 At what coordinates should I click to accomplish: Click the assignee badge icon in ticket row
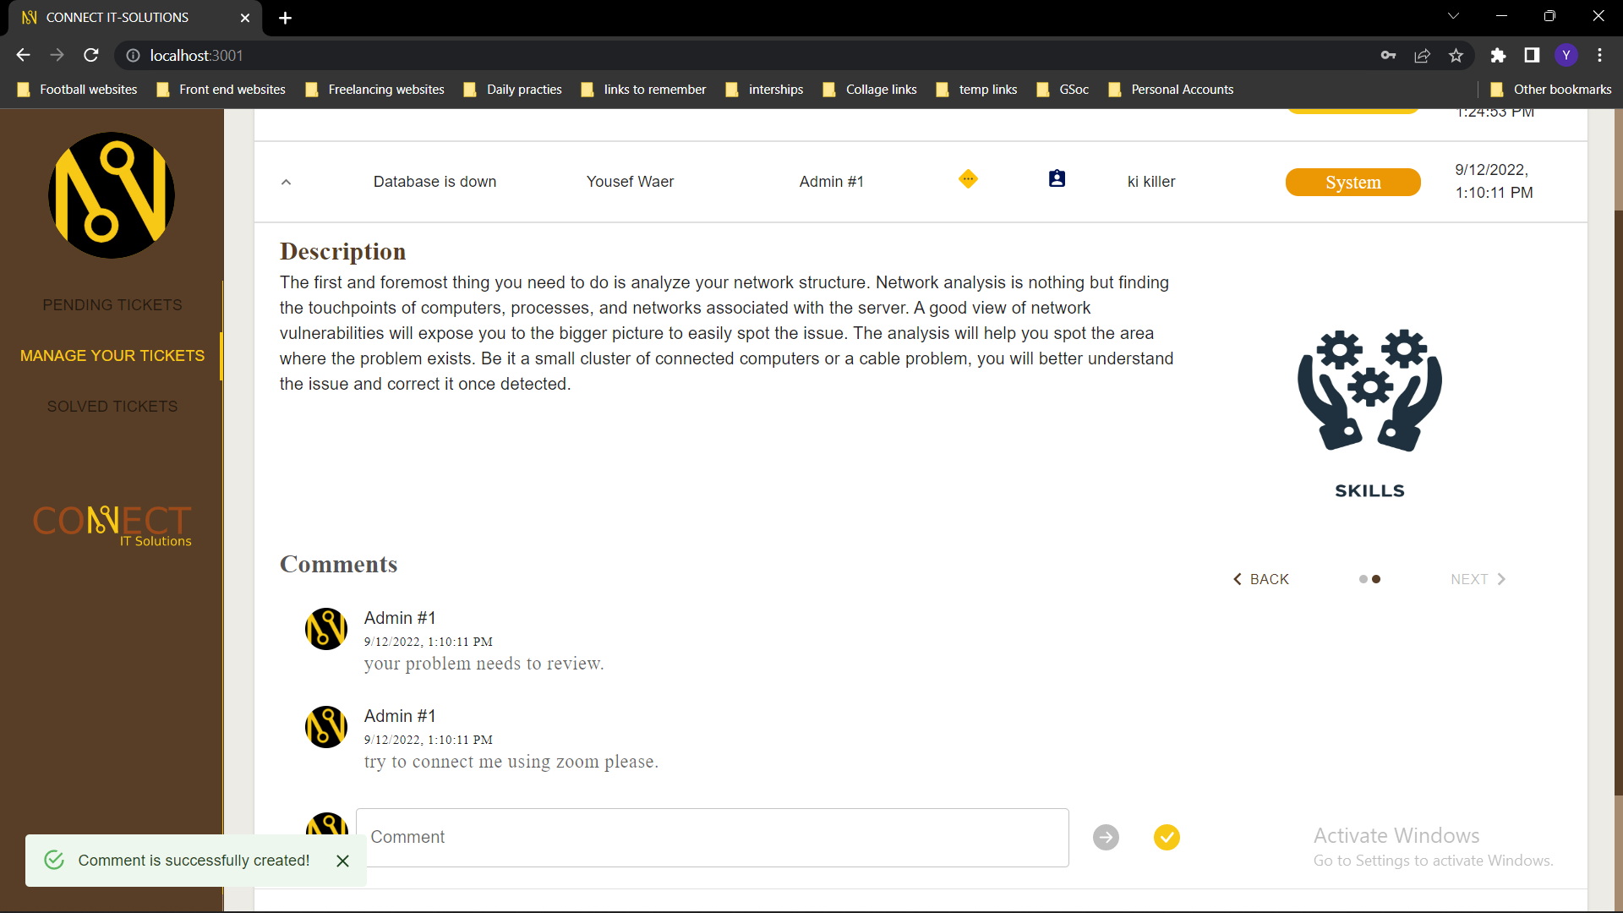tap(1057, 179)
